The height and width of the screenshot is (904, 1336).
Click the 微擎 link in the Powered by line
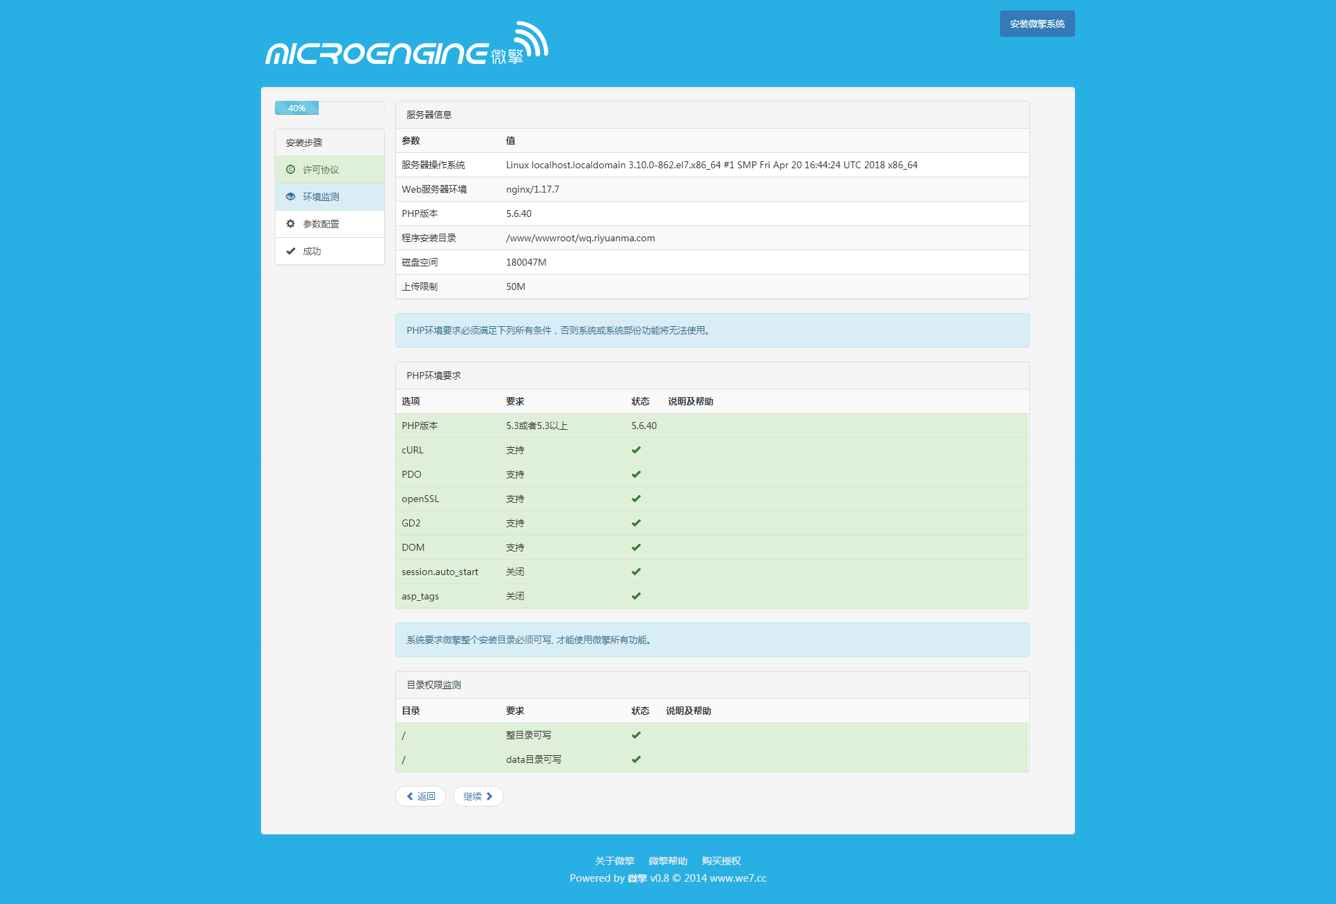(637, 878)
